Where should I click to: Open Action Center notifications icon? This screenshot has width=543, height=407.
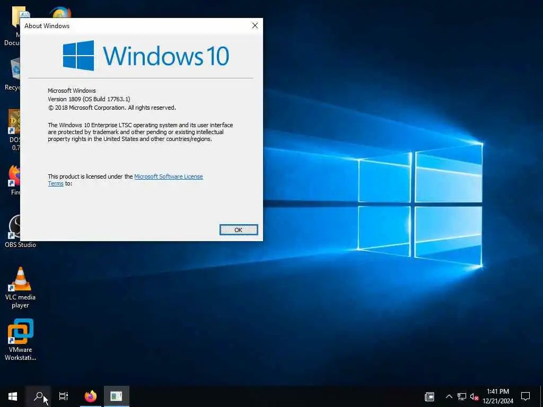pyautogui.click(x=526, y=396)
